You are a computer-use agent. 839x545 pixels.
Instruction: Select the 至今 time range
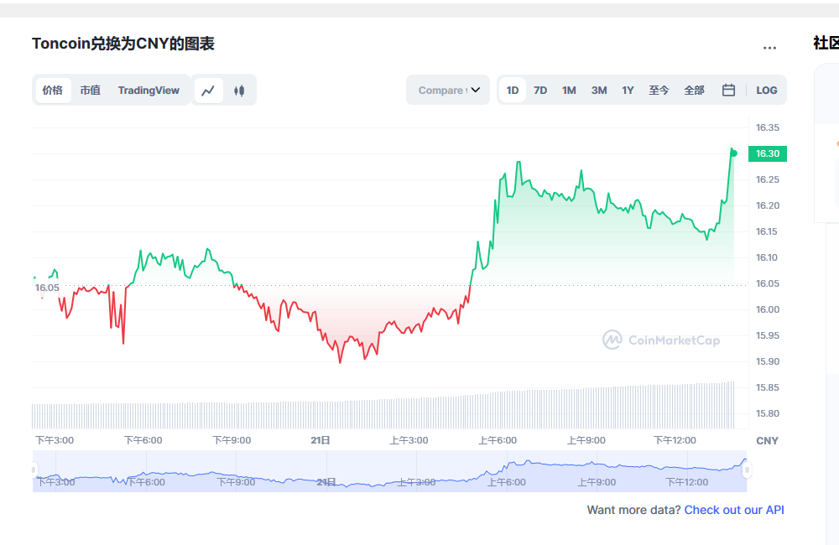(659, 91)
